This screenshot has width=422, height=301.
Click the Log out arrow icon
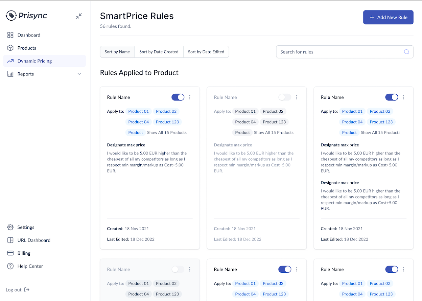[x=27, y=290]
